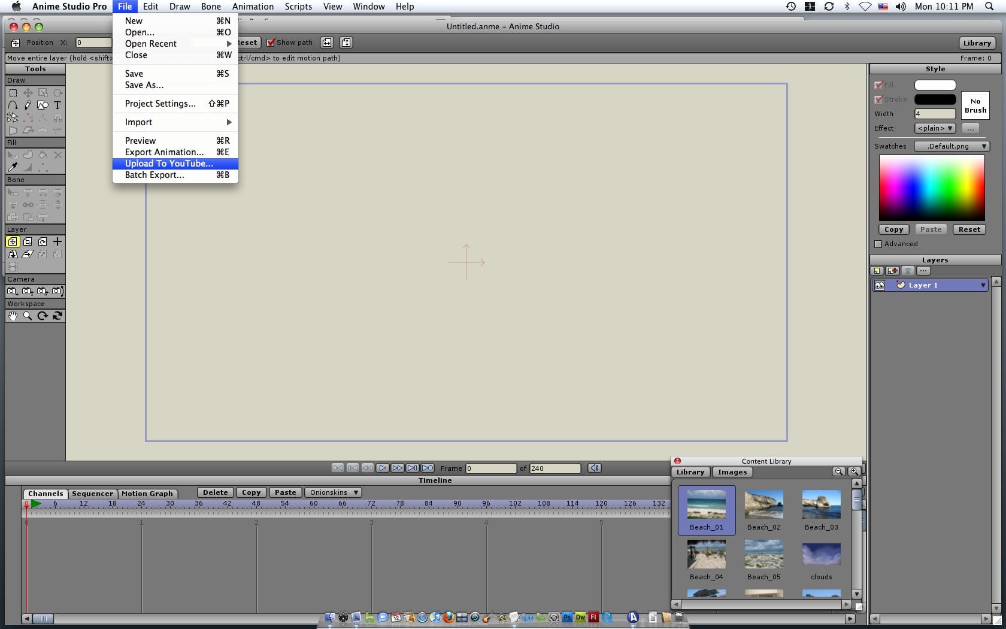Select the Add Point curve tool
Screen dimensions: 1006x629
tap(13, 105)
